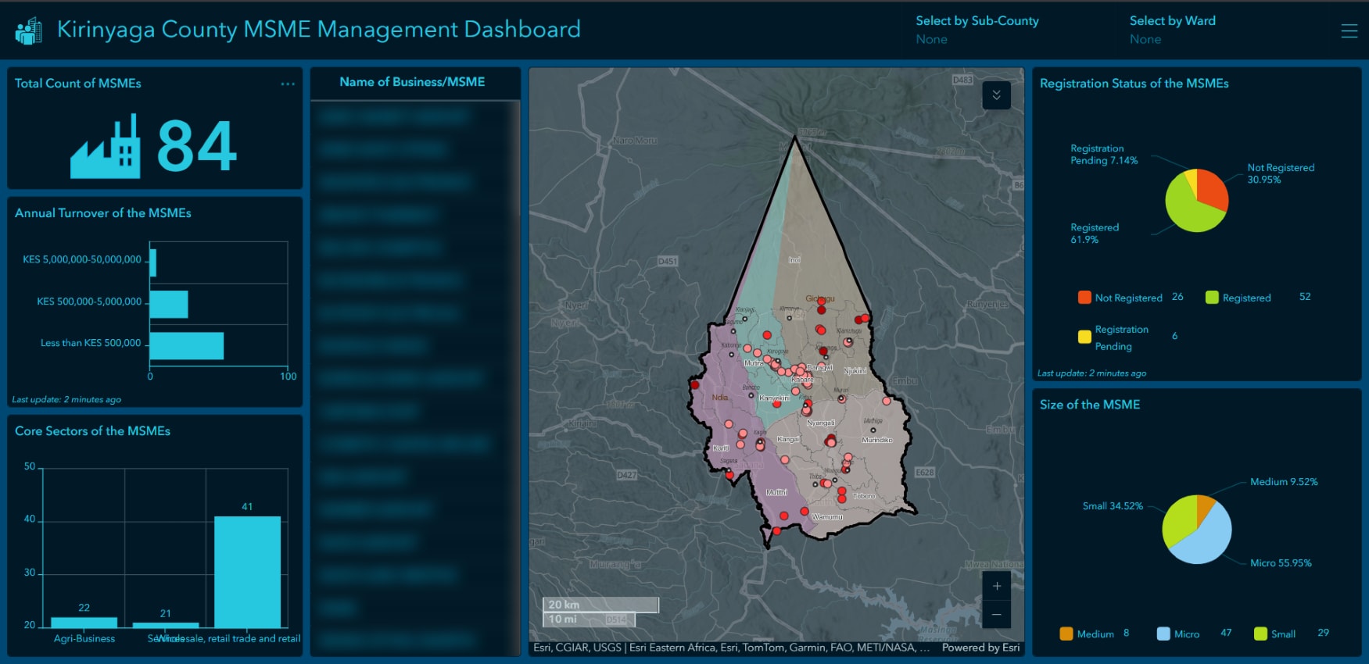Click the Registered 61.9% pie label
Screen dimensions: 1369x664
pyautogui.click(x=1095, y=234)
